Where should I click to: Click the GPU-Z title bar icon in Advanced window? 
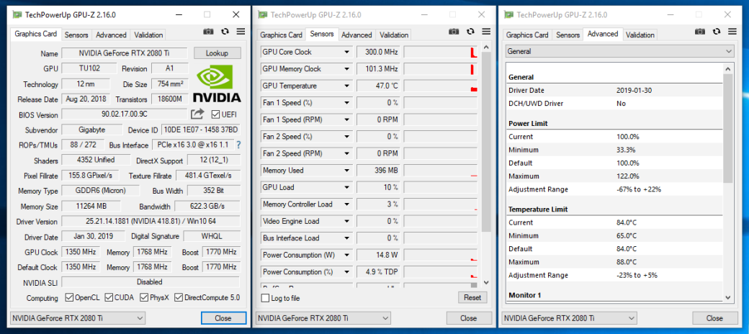(x=508, y=14)
